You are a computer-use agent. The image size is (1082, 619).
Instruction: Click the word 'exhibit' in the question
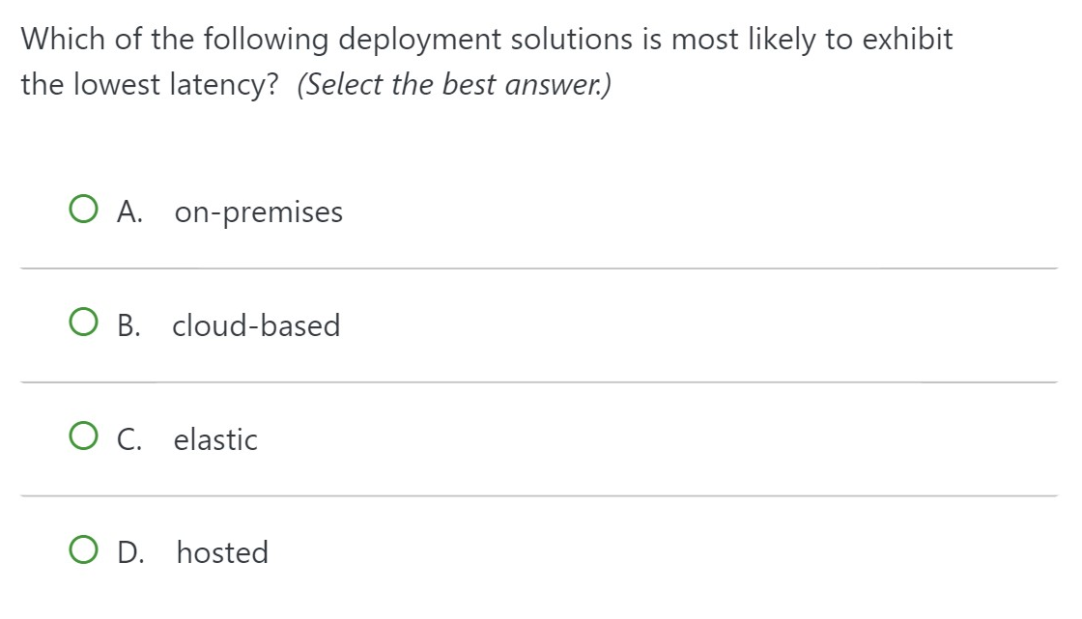907,39
